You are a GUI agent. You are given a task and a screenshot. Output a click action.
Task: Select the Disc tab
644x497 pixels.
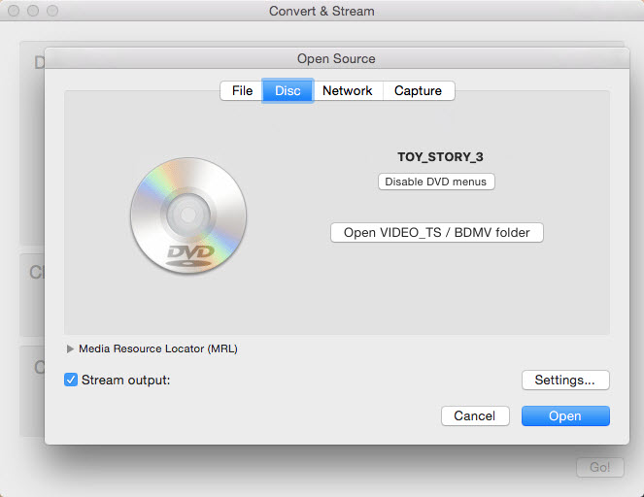point(288,90)
